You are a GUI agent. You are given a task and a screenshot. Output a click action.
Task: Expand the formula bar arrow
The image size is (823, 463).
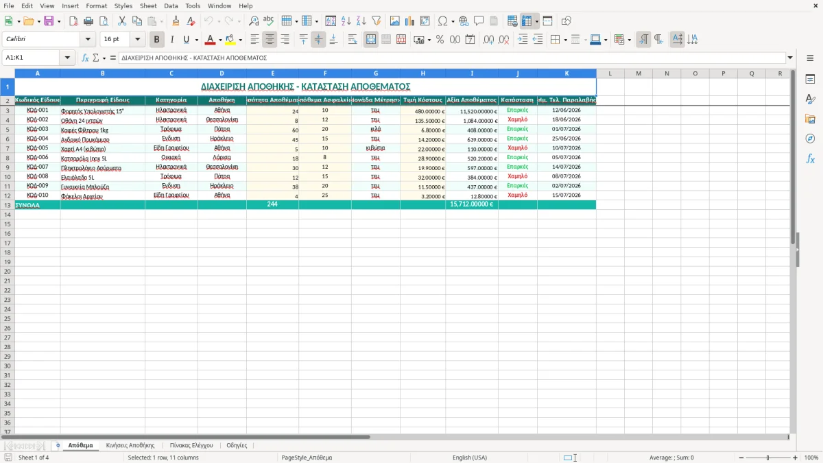790,58
